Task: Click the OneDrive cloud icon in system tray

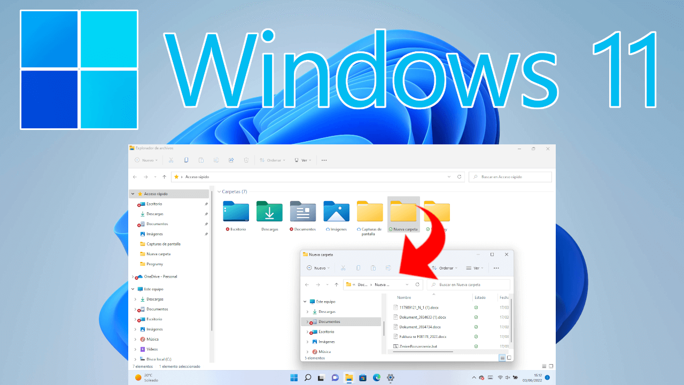Action: 481,377
